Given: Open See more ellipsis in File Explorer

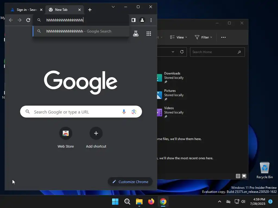Looking at the screenshot, I should coord(223,37).
